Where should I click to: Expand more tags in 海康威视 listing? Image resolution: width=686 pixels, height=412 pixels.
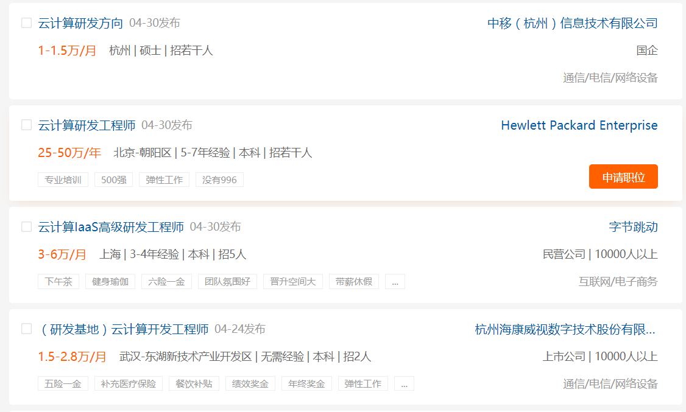[x=404, y=383]
